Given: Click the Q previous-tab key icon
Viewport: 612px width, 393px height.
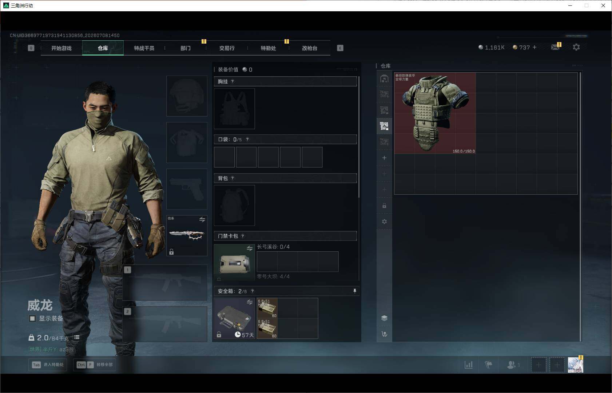Looking at the screenshot, I should (31, 48).
